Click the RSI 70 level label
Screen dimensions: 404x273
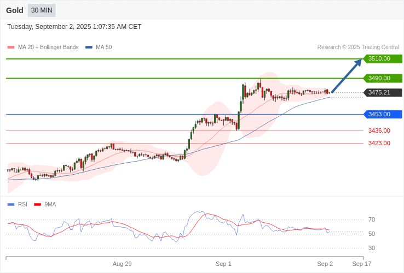(372, 219)
